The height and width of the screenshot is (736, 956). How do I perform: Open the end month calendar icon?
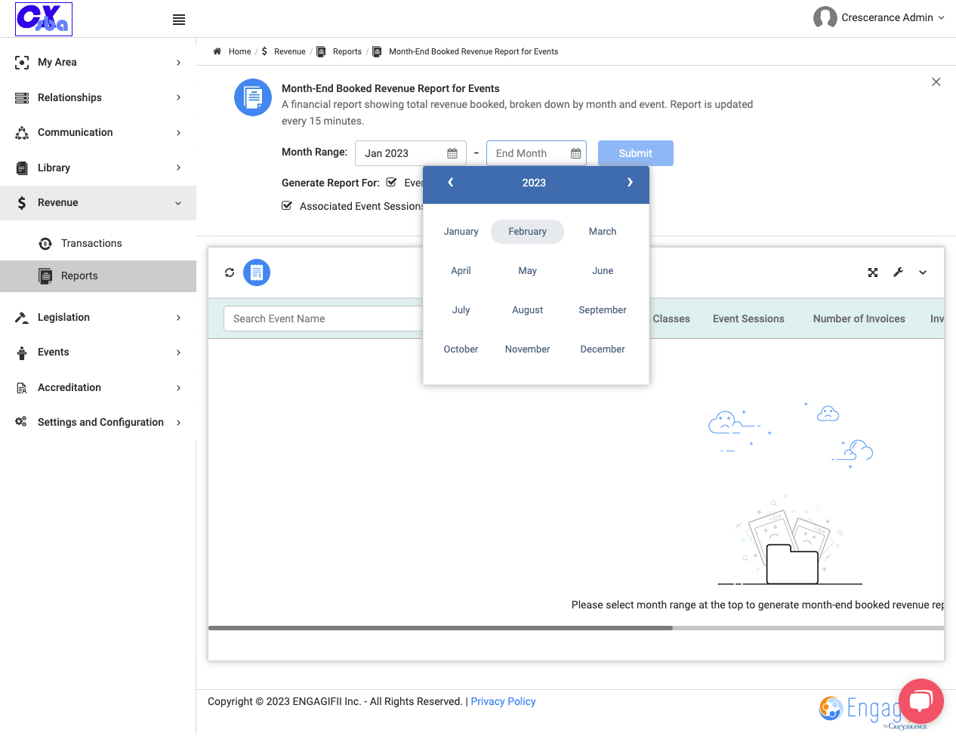coord(576,153)
